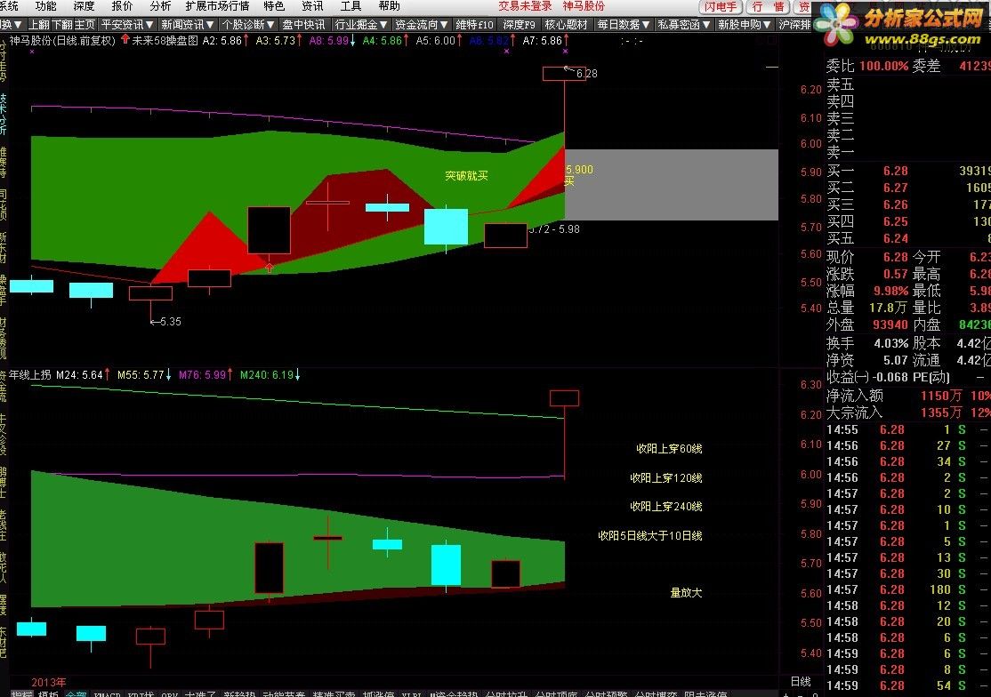The height and width of the screenshot is (697, 991).
Task: Click the 交易未登录 login status text
Action: click(525, 6)
